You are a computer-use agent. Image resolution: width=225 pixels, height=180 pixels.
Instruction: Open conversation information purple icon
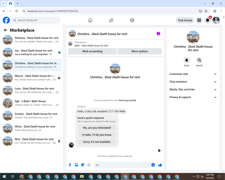[x=158, y=34]
